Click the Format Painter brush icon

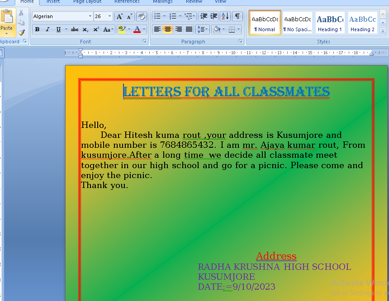click(21, 32)
